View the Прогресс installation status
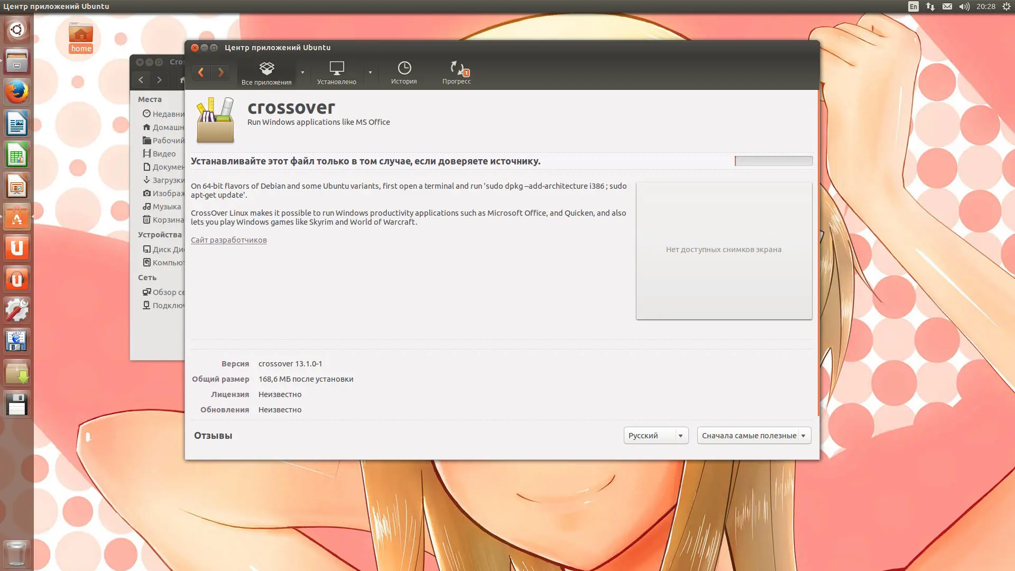The height and width of the screenshot is (571, 1015). [456, 73]
